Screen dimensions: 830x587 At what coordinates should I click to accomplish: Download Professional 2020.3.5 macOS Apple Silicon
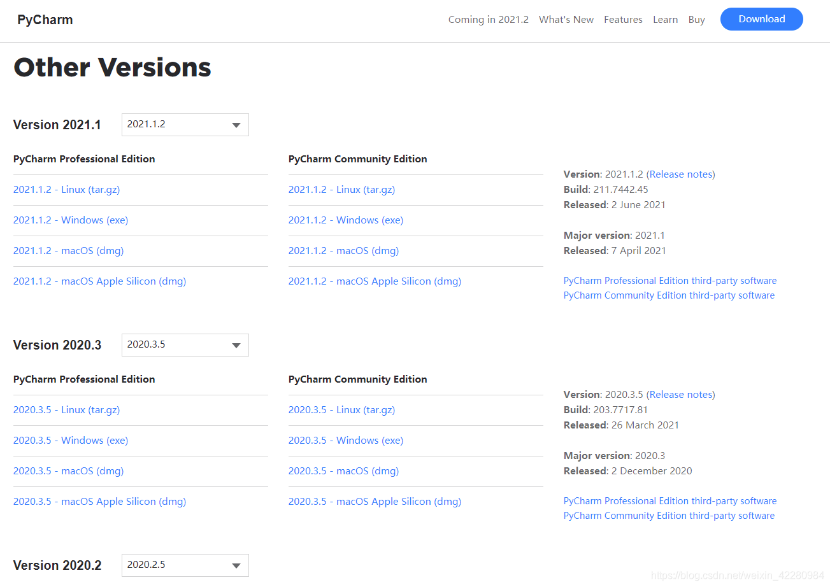pos(100,502)
